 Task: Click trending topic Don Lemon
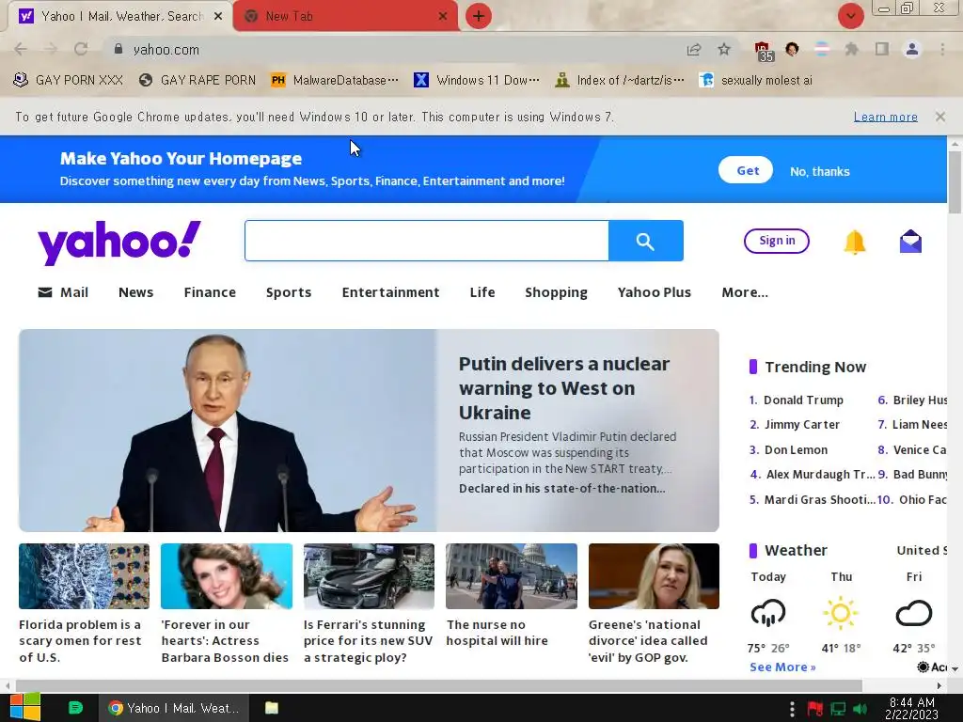pyautogui.click(x=796, y=450)
